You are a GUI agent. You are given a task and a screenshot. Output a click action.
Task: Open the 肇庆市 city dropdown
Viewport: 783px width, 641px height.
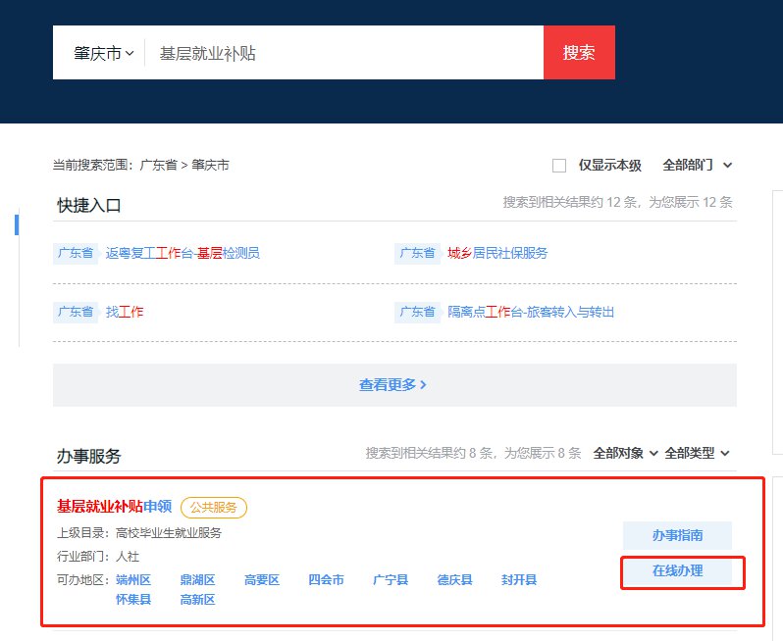tap(103, 53)
